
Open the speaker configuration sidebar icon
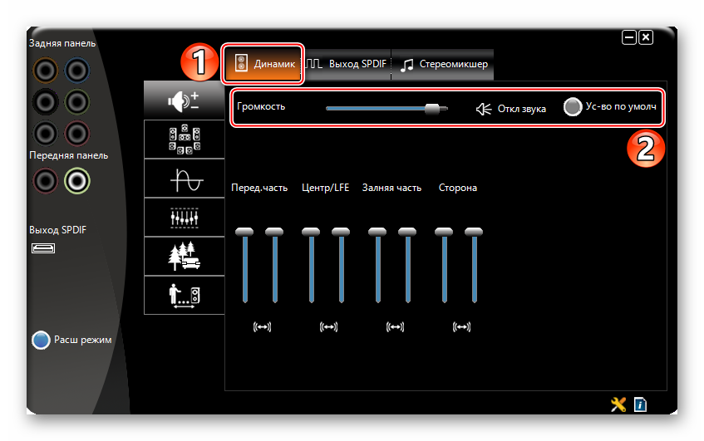(184, 140)
